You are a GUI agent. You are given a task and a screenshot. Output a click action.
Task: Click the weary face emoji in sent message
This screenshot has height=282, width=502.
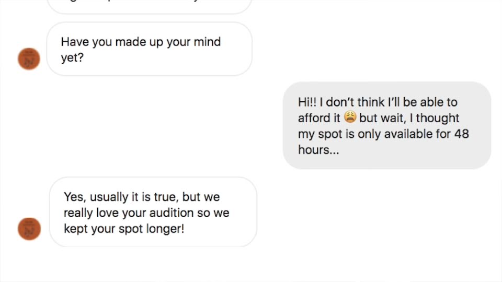pos(350,118)
